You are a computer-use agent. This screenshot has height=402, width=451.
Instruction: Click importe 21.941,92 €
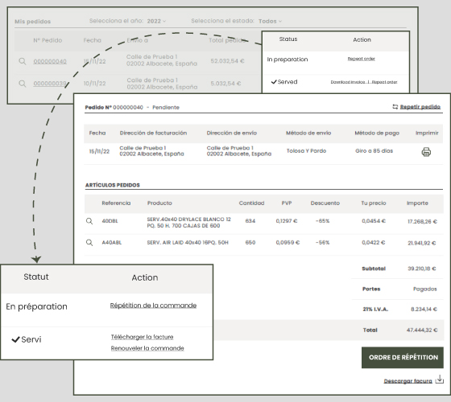click(x=422, y=243)
